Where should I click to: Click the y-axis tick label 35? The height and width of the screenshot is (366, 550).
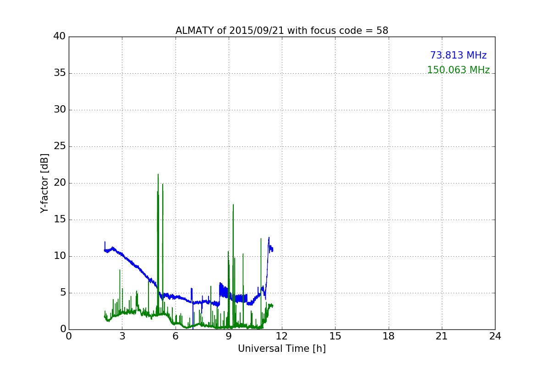(60, 73)
